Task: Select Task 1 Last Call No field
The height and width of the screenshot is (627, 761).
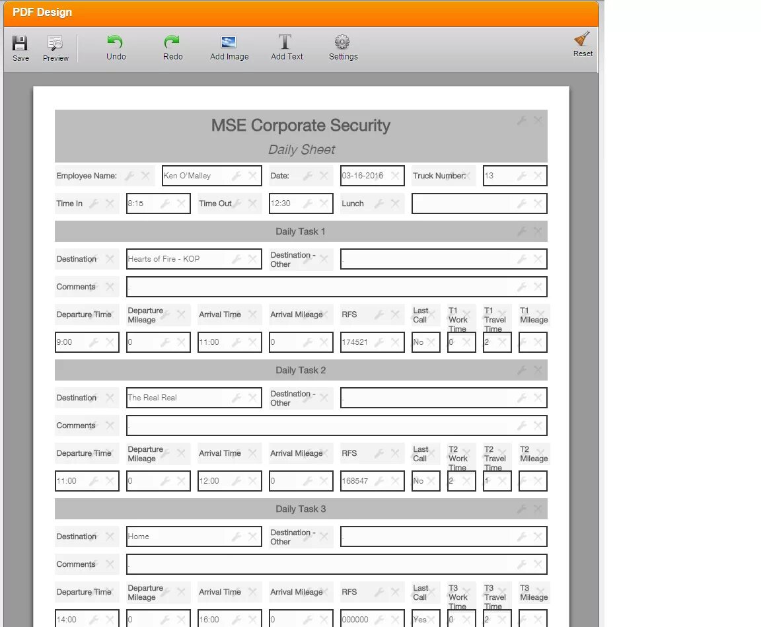Action: point(425,342)
